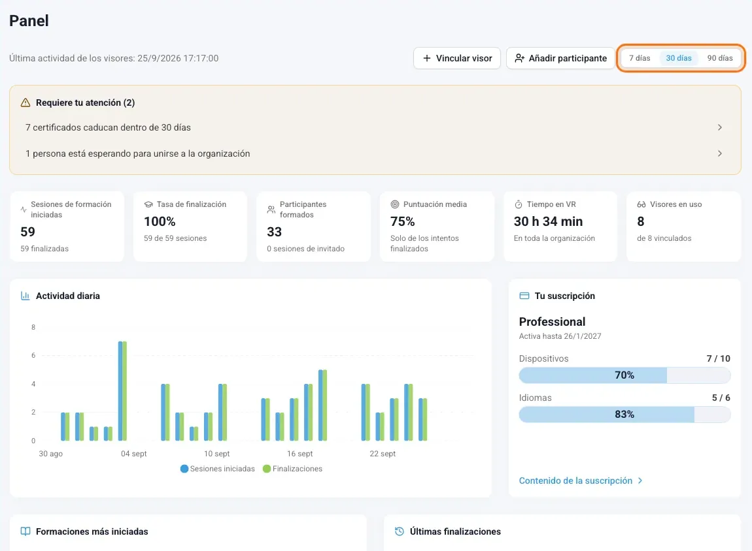Open the pending person alert chevron
The width and height of the screenshot is (752, 551).
719,153
